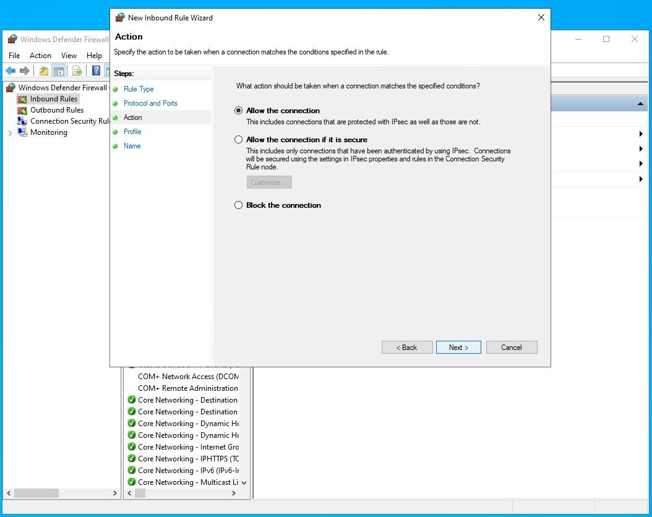This screenshot has width=652, height=517.
Task: Click the blue Back arrow toolbar icon
Action: pyautogui.click(x=11, y=71)
